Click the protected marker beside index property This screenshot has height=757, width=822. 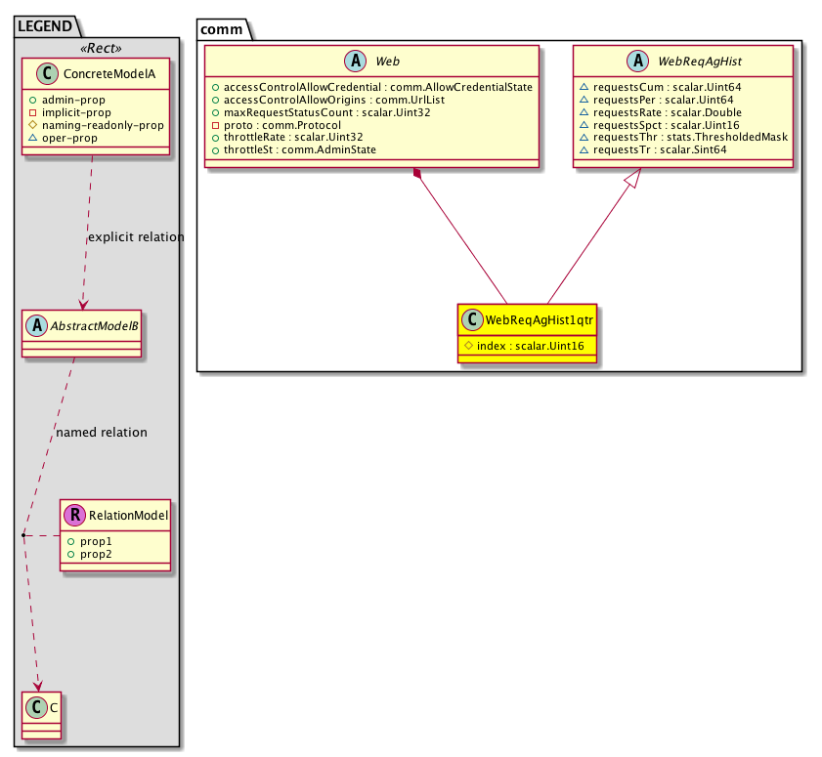pos(469,344)
